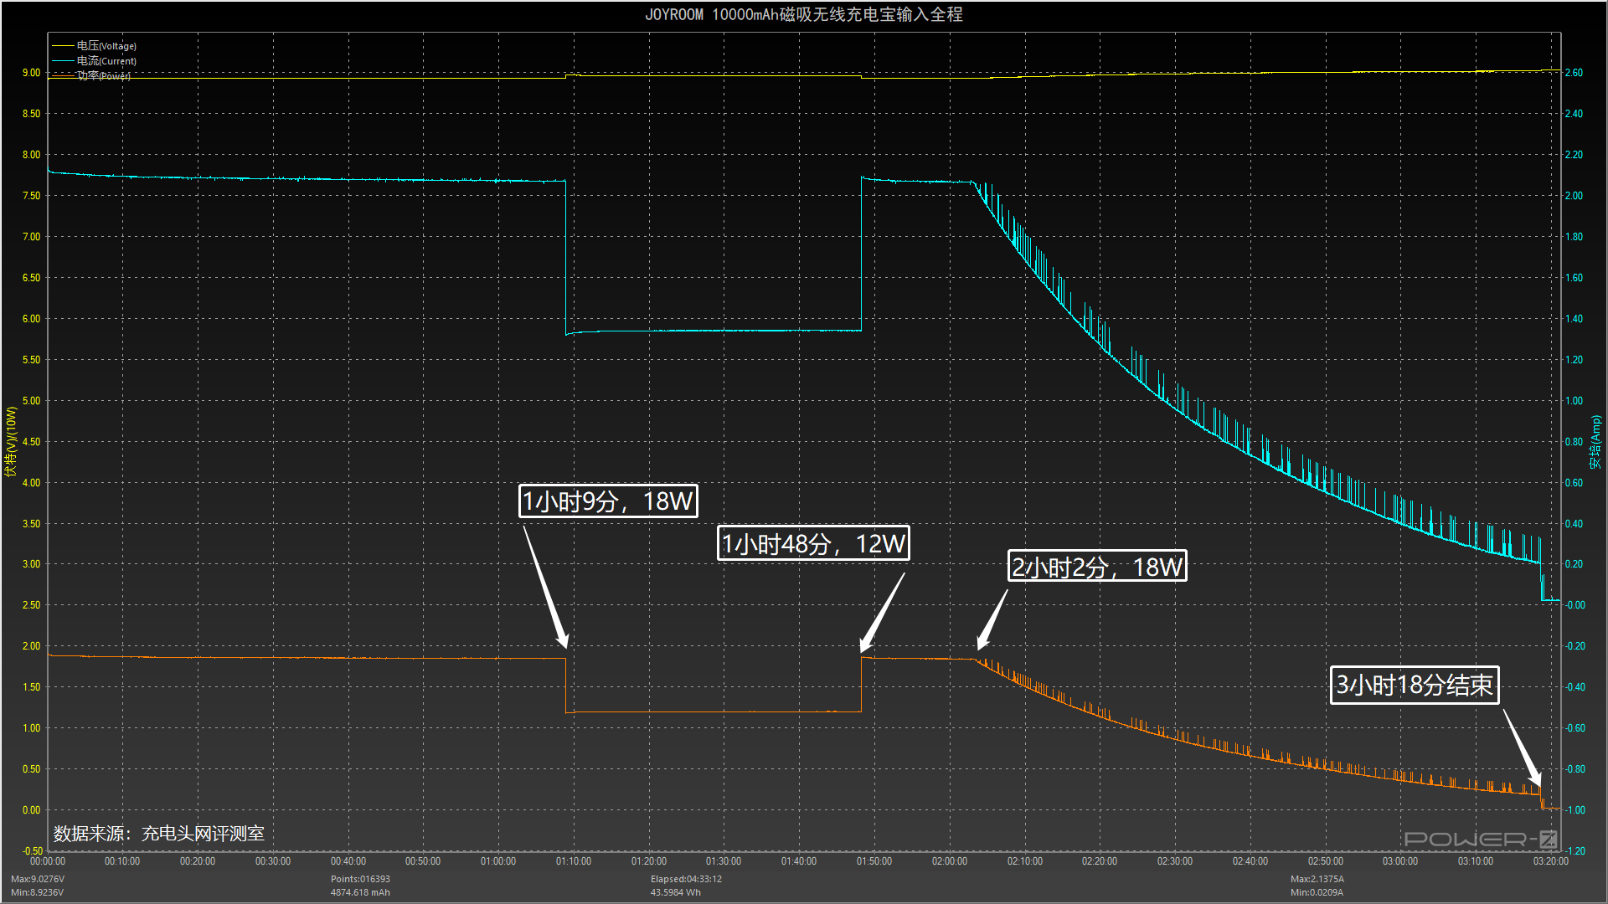Toggle the 功率(Power) legend entry
Image resolution: width=1608 pixels, height=904 pixels.
[x=104, y=76]
